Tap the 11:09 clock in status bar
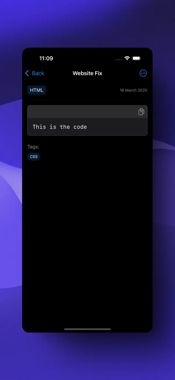This screenshot has height=380, width=175. [x=46, y=58]
